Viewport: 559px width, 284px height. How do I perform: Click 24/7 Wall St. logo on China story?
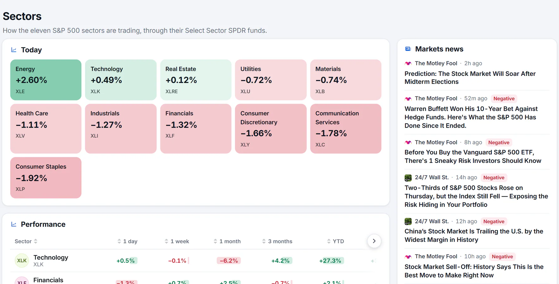click(x=408, y=221)
